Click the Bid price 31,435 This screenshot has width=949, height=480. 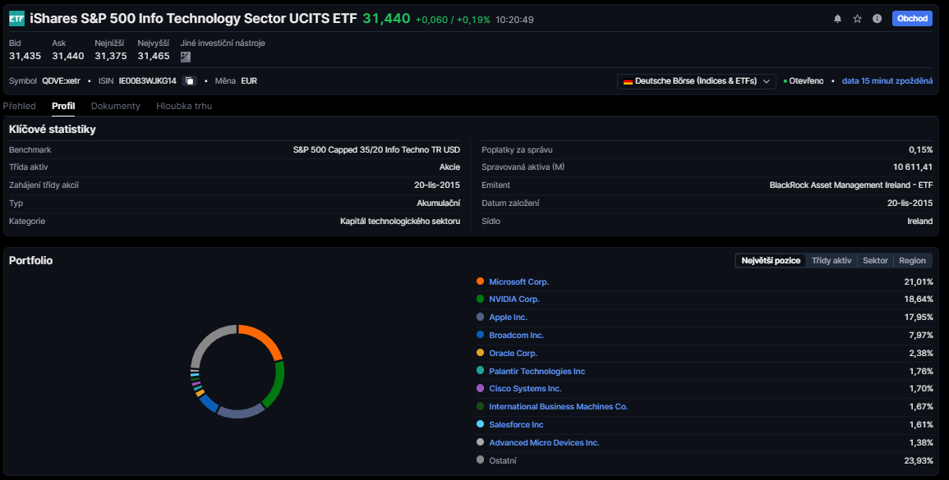[25, 57]
